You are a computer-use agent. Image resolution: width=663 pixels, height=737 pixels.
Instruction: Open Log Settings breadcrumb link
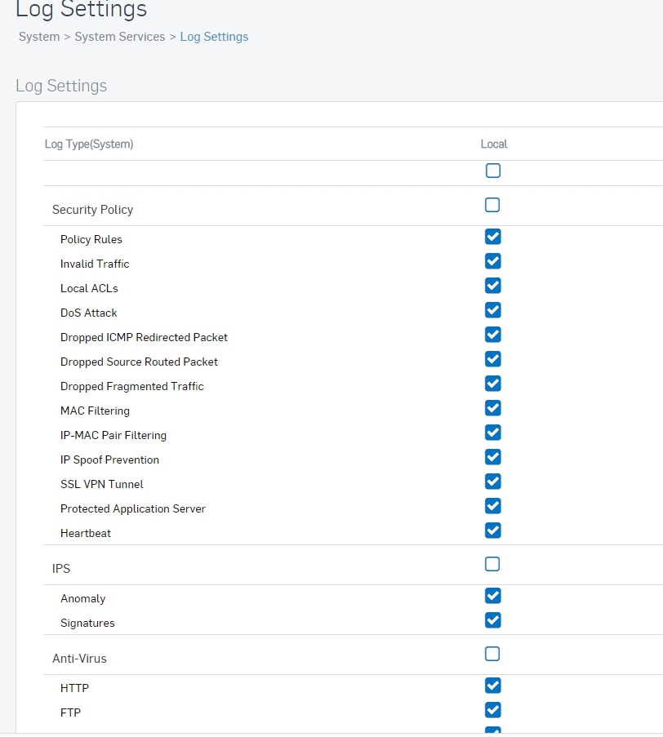point(214,37)
